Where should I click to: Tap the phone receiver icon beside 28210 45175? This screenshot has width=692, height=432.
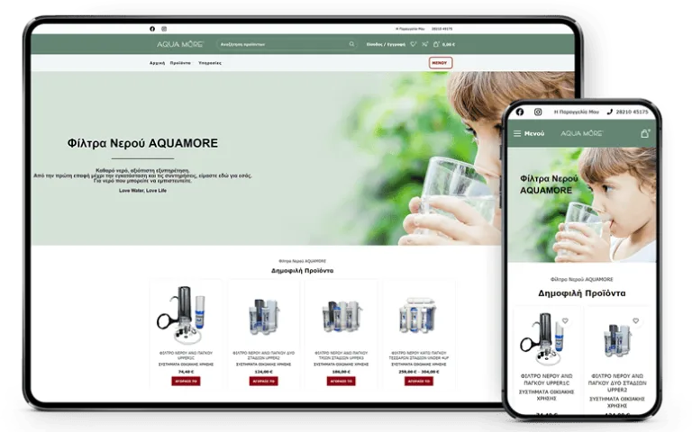point(609,112)
